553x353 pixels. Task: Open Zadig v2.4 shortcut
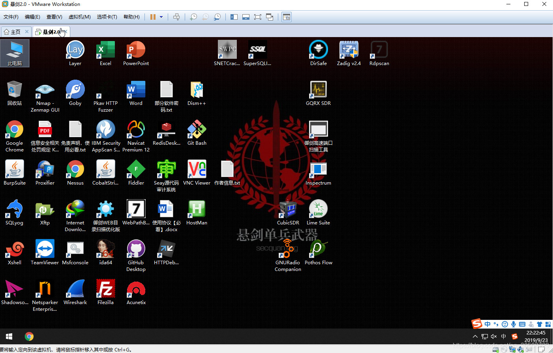[349, 53]
